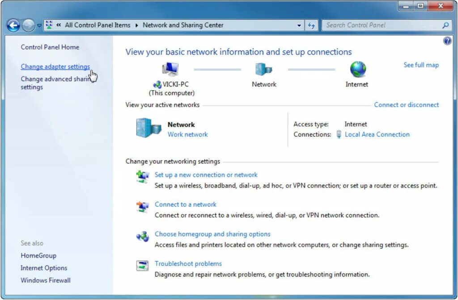Open See full map link
Image resolution: width=458 pixels, height=300 pixels.
pyautogui.click(x=421, y=65)
